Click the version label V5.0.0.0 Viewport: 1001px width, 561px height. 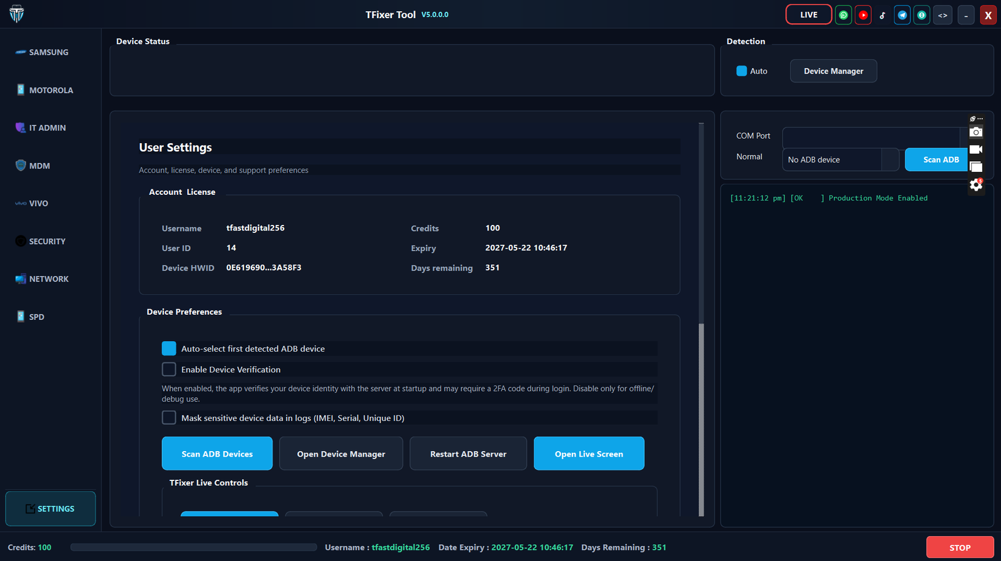coord(435,14)
